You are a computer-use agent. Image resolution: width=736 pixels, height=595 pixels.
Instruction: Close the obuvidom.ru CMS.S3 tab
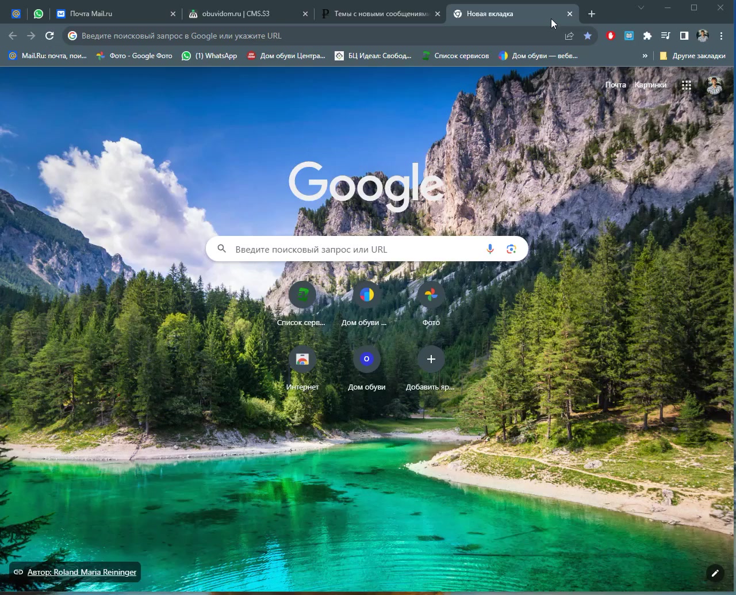click(305, 14)
